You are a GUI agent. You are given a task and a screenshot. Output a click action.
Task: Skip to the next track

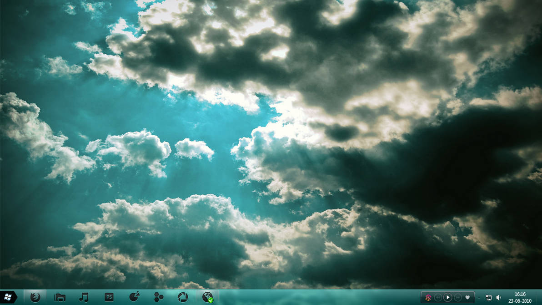(458, 297)
